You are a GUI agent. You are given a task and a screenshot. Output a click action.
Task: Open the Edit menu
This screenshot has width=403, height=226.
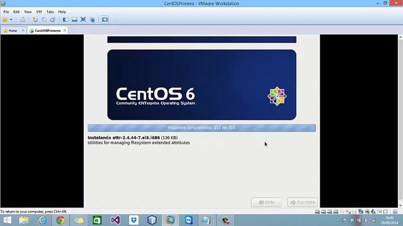coord(16,12)
